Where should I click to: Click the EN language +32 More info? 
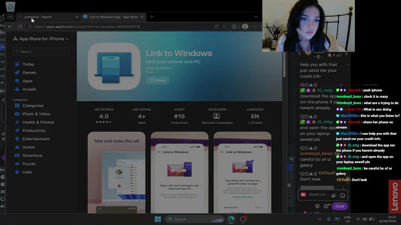[x=255, y=116]
